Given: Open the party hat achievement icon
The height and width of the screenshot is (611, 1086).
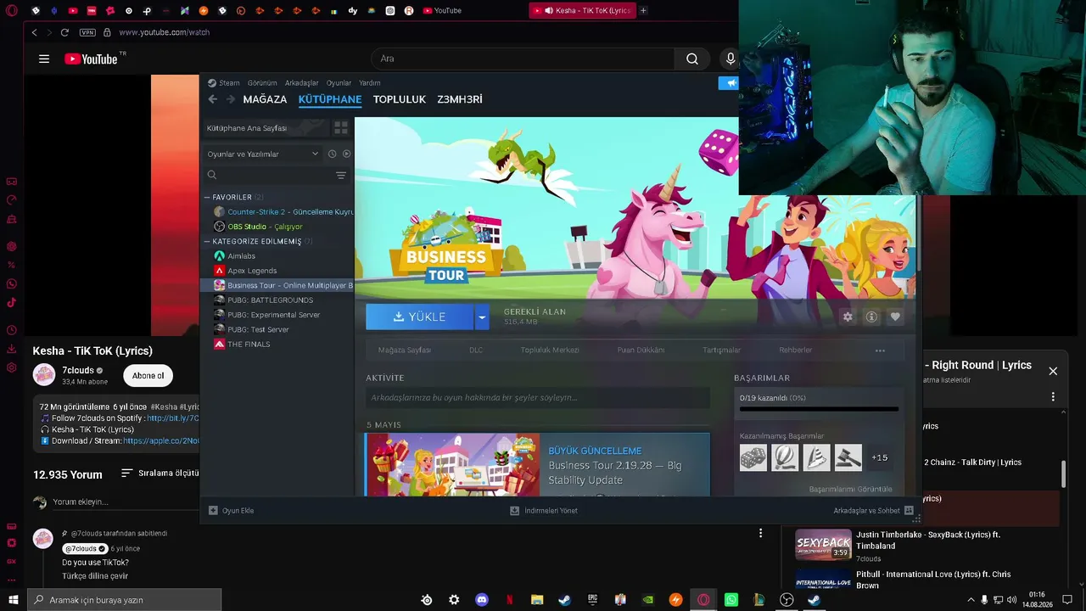Looking at the screenshot, I should [816, 457].
